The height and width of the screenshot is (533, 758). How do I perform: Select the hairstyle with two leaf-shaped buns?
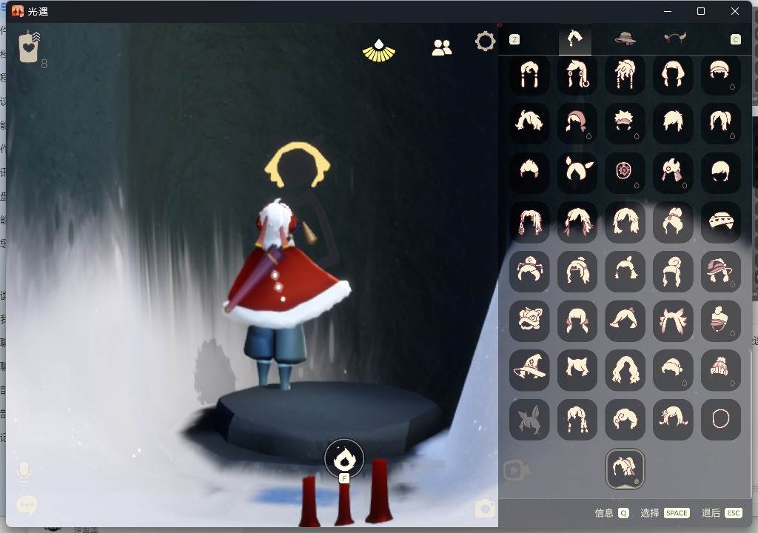pyautogui.click(x=577, y=172)
